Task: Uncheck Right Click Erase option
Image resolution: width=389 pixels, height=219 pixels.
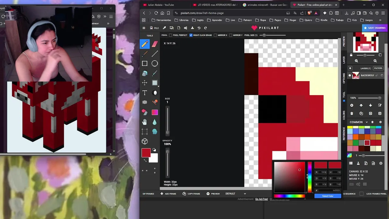Action: pos(191,35)
